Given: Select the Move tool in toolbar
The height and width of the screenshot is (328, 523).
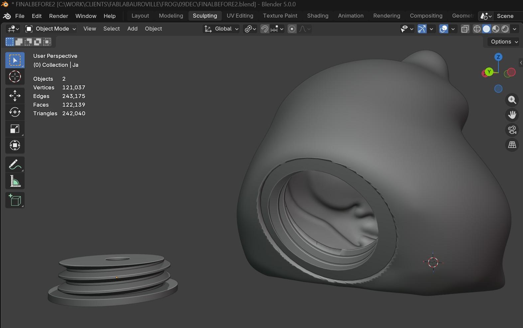Looking at the screenshot, I should [x=15, y=96].
